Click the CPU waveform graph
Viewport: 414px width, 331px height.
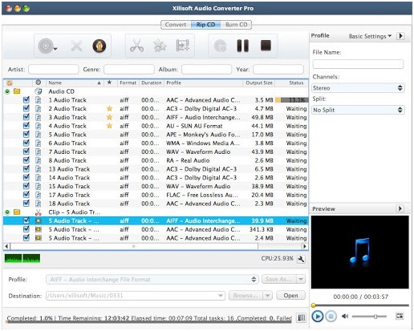(22, 258)
